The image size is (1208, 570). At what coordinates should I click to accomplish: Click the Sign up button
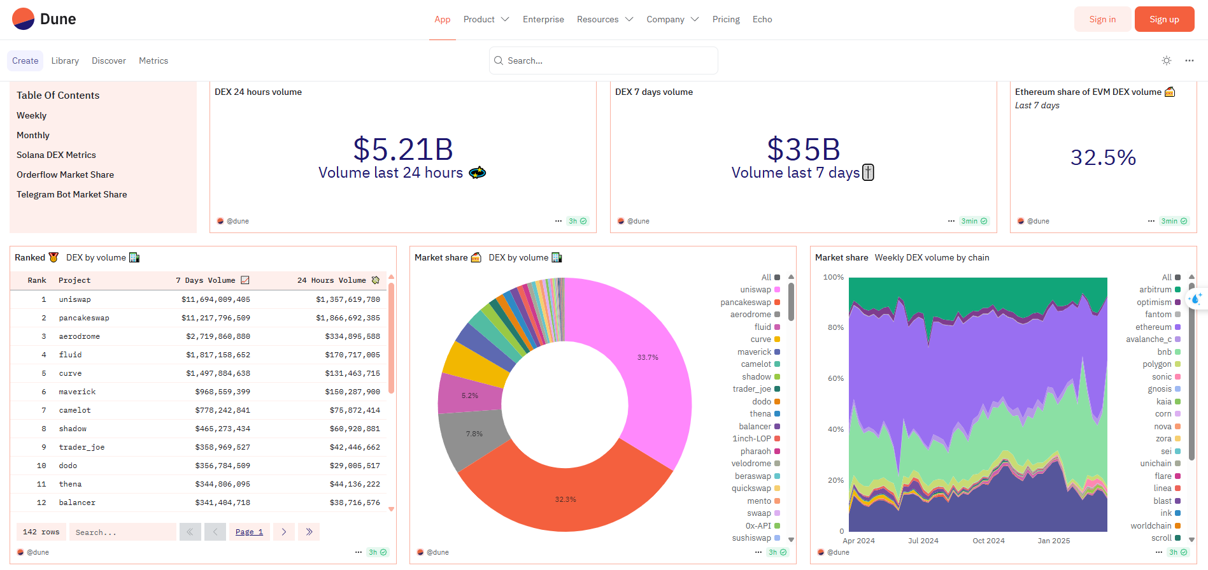pyautogui.click(x=1164, y=19)
